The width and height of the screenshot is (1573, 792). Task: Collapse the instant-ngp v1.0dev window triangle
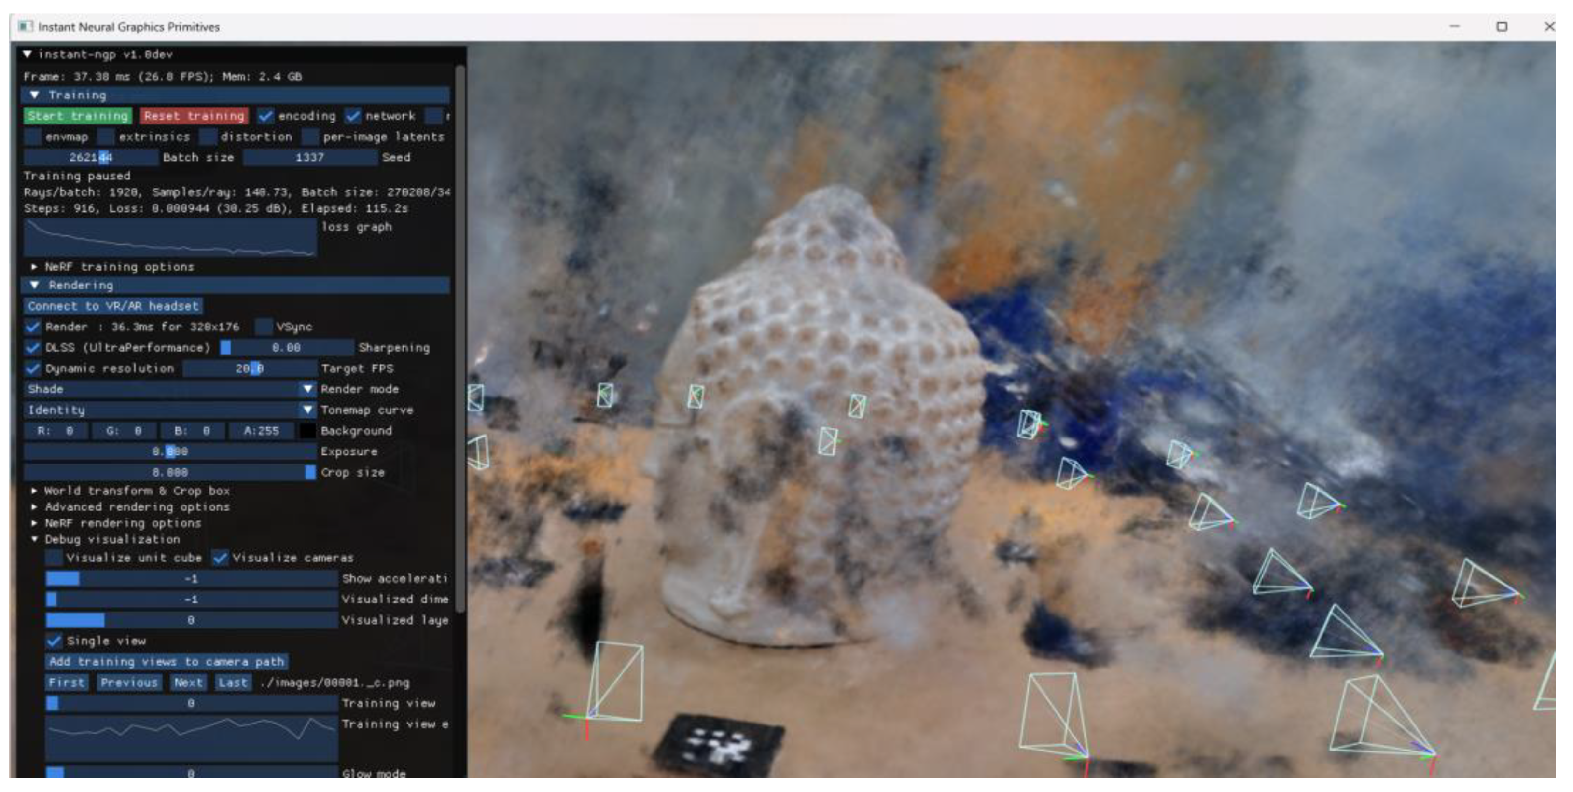pos(28,55)
